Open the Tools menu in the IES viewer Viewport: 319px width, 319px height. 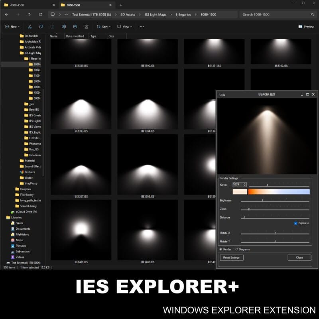221,95
